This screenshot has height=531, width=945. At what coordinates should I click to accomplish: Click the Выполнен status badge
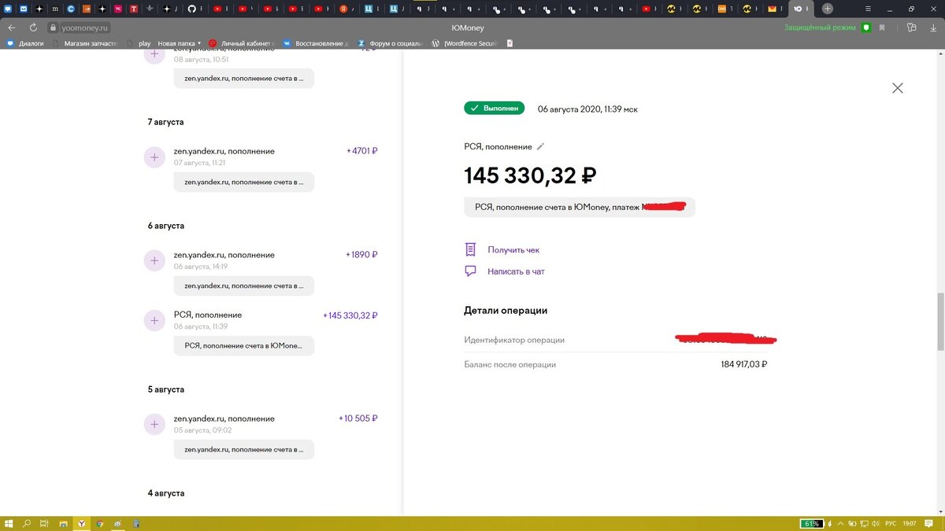(494, 109)
